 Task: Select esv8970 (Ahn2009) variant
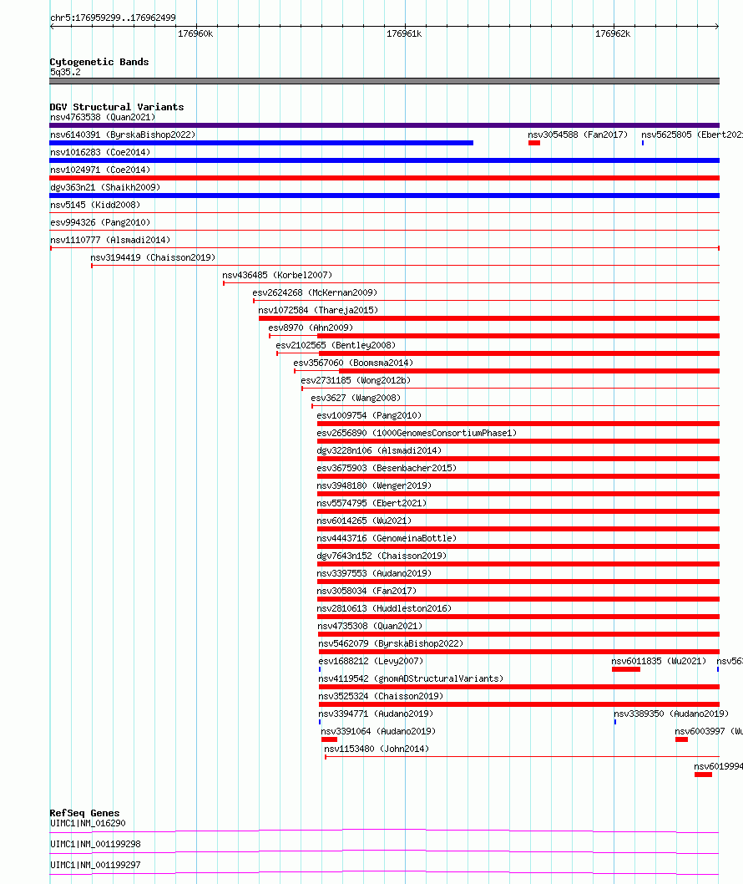pos(311,327)
